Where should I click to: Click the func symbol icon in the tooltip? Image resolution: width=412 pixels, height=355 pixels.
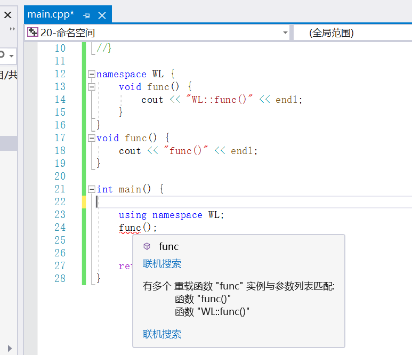(x=147, y=246)
